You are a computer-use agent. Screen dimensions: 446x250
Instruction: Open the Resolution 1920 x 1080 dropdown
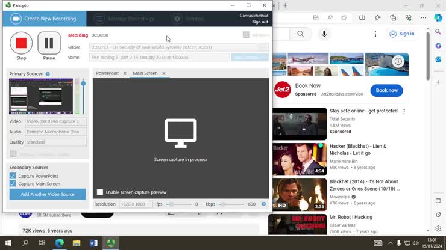(x=136, y=204)
